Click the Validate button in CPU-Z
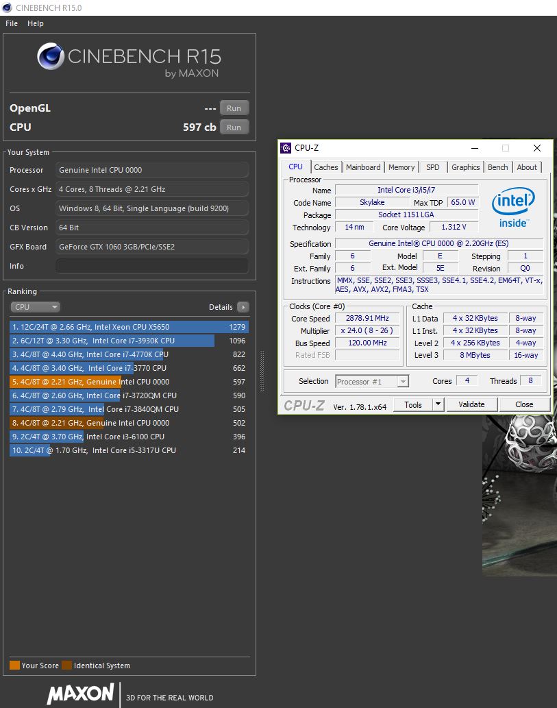This screenshot has width=557, height=708. 471,404
